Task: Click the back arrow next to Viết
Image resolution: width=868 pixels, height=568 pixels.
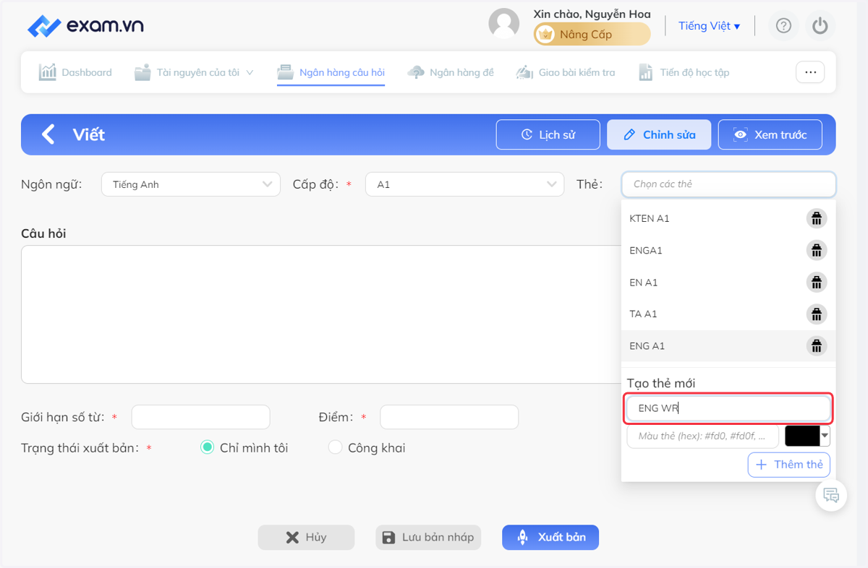Action: (x=48, y=134)
